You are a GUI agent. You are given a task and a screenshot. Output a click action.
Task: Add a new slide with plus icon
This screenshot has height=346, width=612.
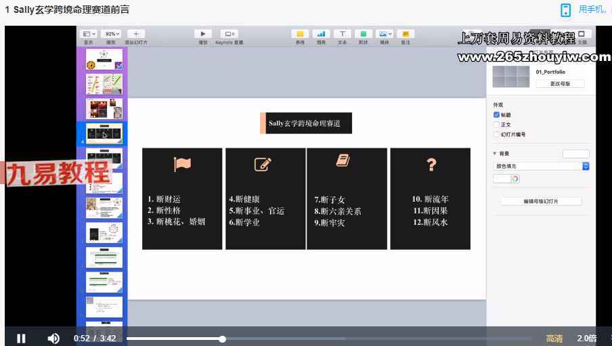[x=135, y=34]
